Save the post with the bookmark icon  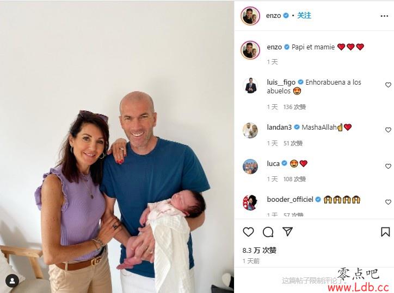coord(385,232)
